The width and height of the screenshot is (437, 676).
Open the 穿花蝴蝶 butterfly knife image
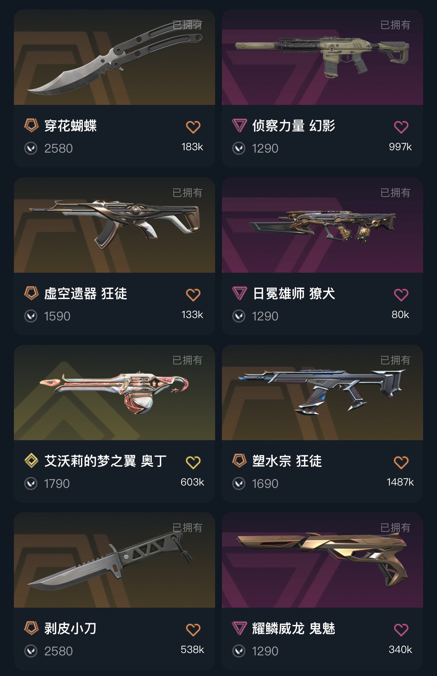tap(115, 57)
